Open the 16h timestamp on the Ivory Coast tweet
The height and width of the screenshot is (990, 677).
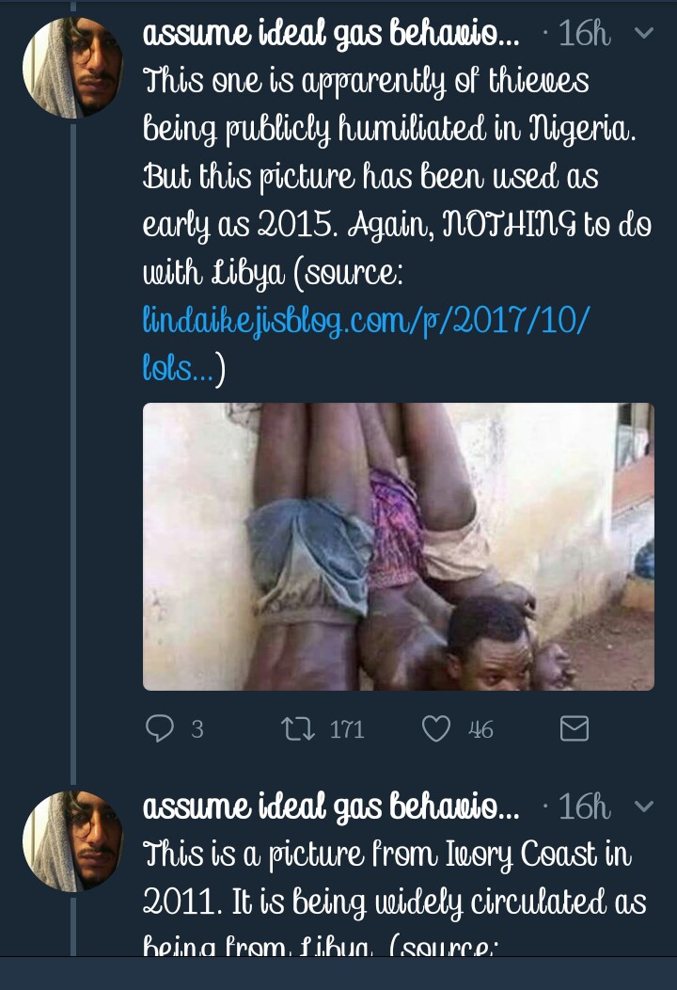pyautogui.click(x=584, y=806)
